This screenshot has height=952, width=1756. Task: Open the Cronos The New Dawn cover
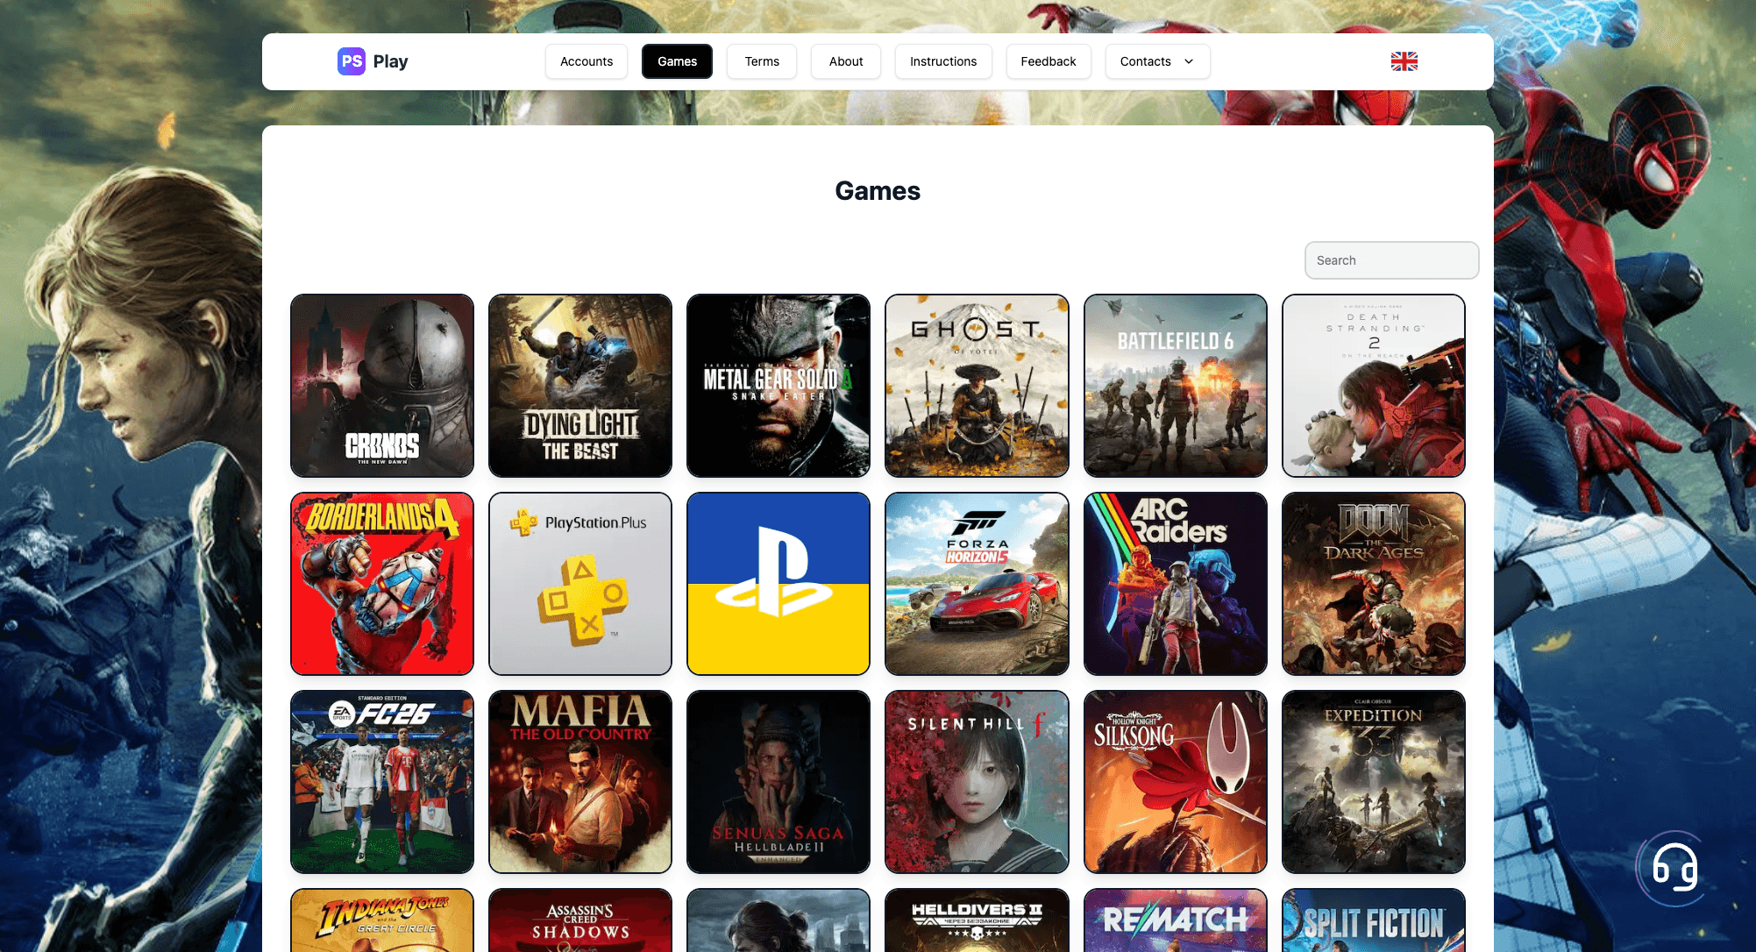tap(382, 386)
